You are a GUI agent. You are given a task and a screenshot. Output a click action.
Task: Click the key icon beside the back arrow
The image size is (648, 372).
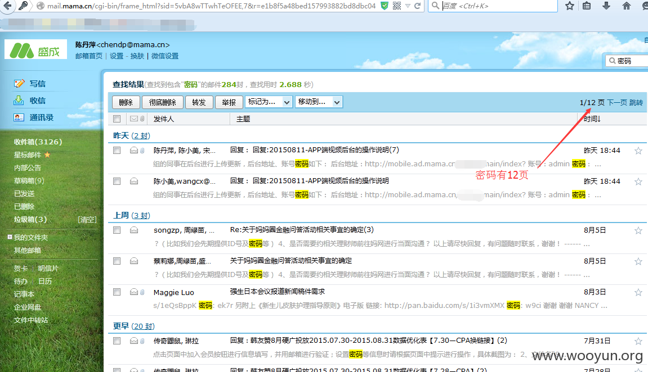pyautogui.click(x=24, y=6)
